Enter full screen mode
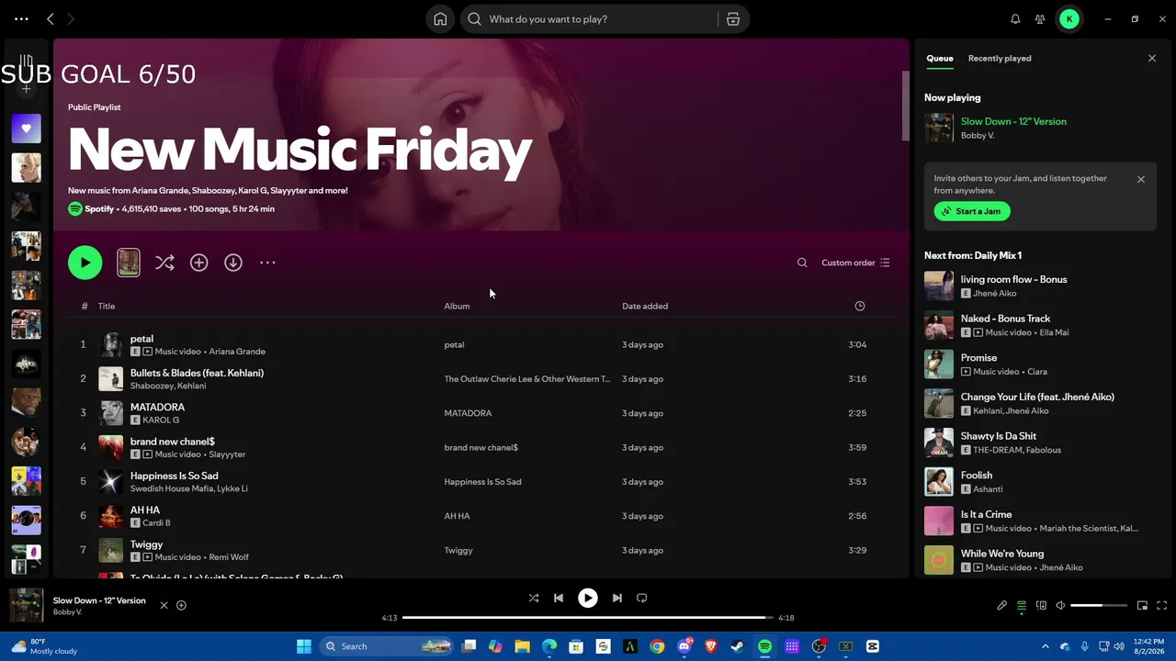This screenshot has height=661, width=1176. 1161,606
